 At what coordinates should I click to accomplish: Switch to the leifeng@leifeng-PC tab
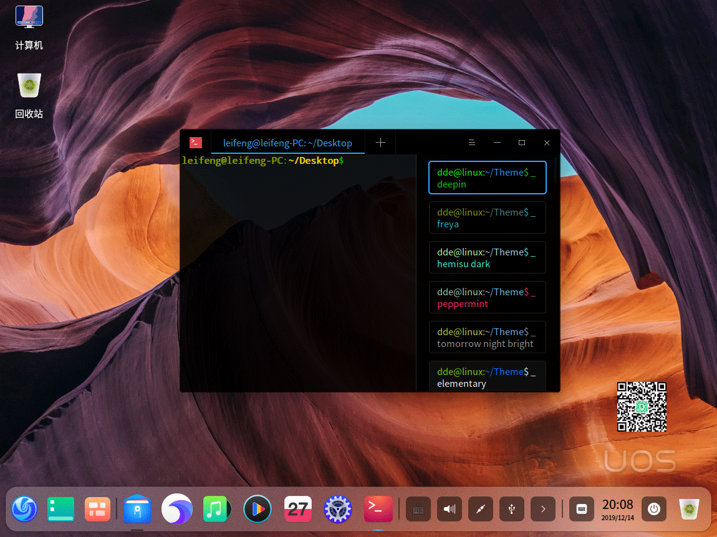[287, 143]
